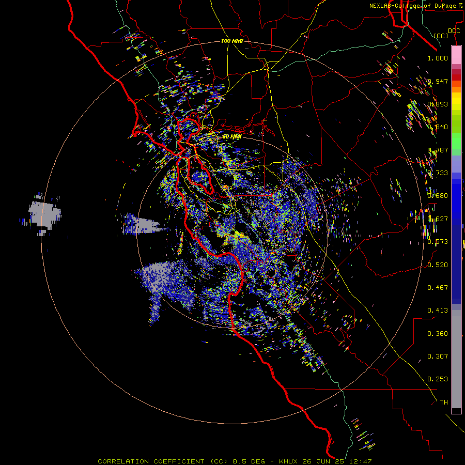Select the 0.893 legend value
The height and width of the screenshot is (465, 465).
pos(438,104)
